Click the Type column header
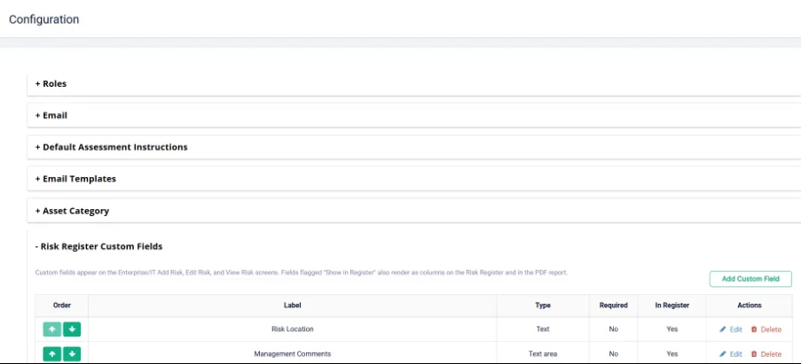801x364 pixels. coord(543,306)
